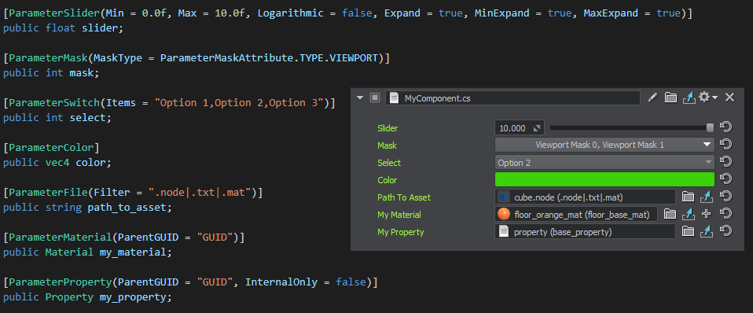The height and width of the screenshot is (313, 753).
Task: Click the vec4 type keyword
Action: [x=57, y=162]
